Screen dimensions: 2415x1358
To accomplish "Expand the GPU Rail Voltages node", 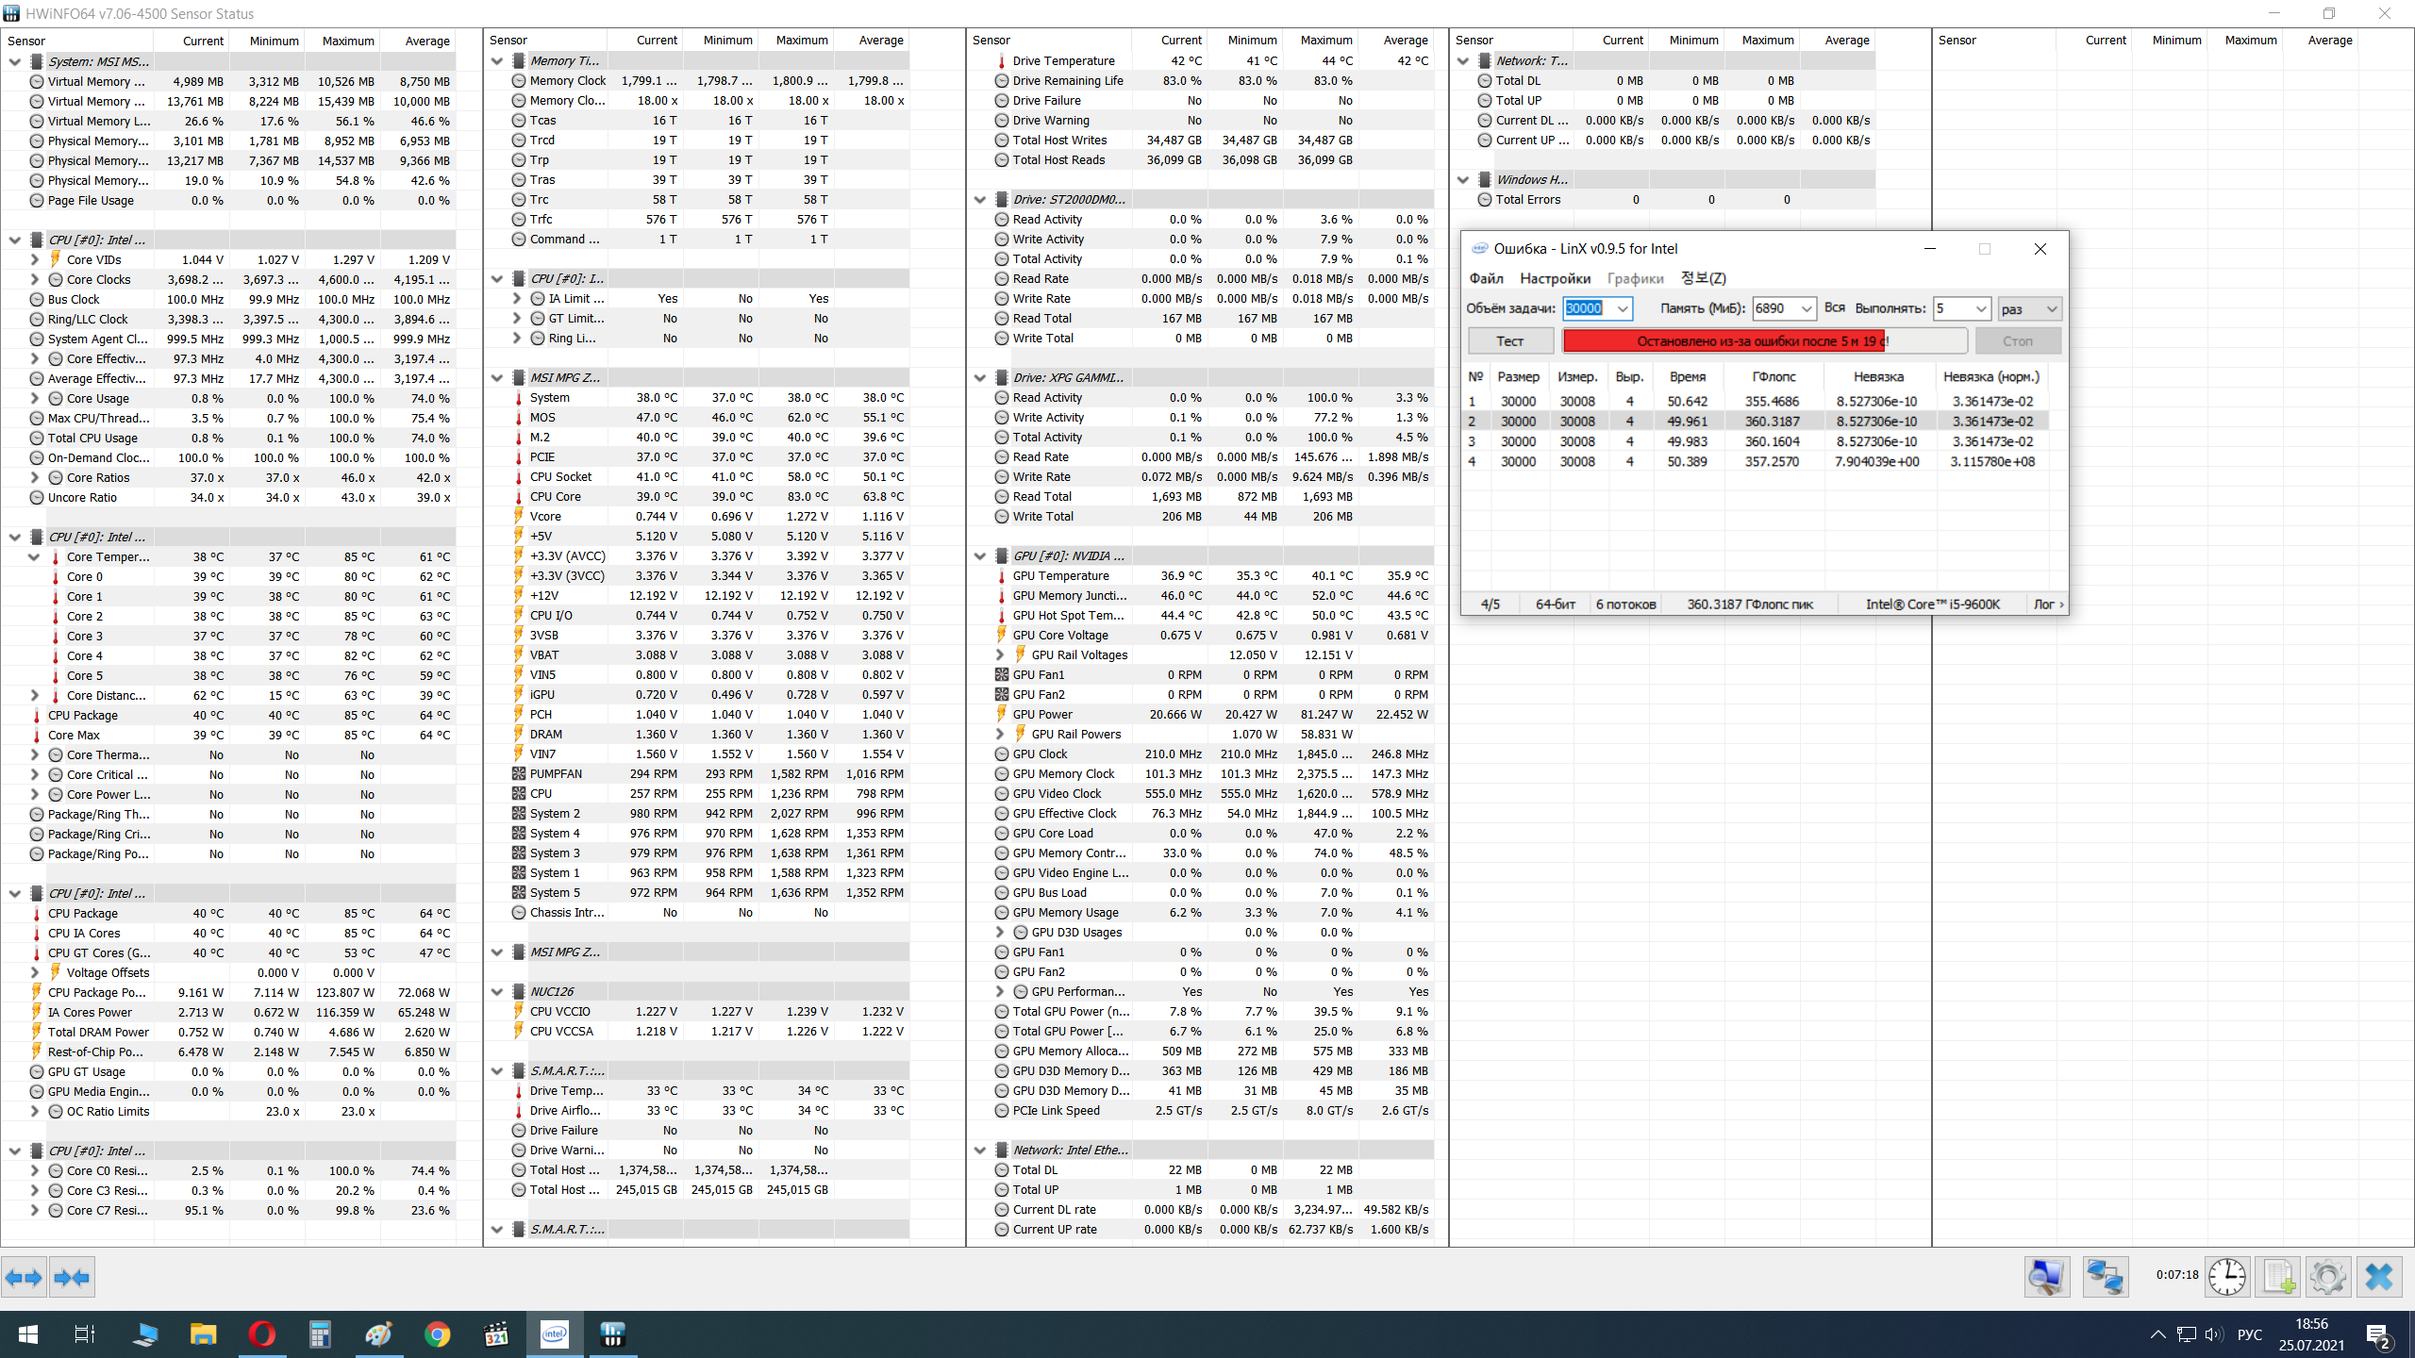I will [x=1000, y=654].
